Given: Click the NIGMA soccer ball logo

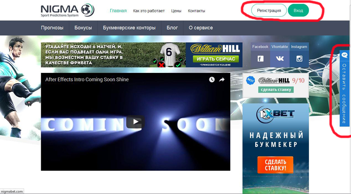Looking at the screenshot, I should (87, 10).
